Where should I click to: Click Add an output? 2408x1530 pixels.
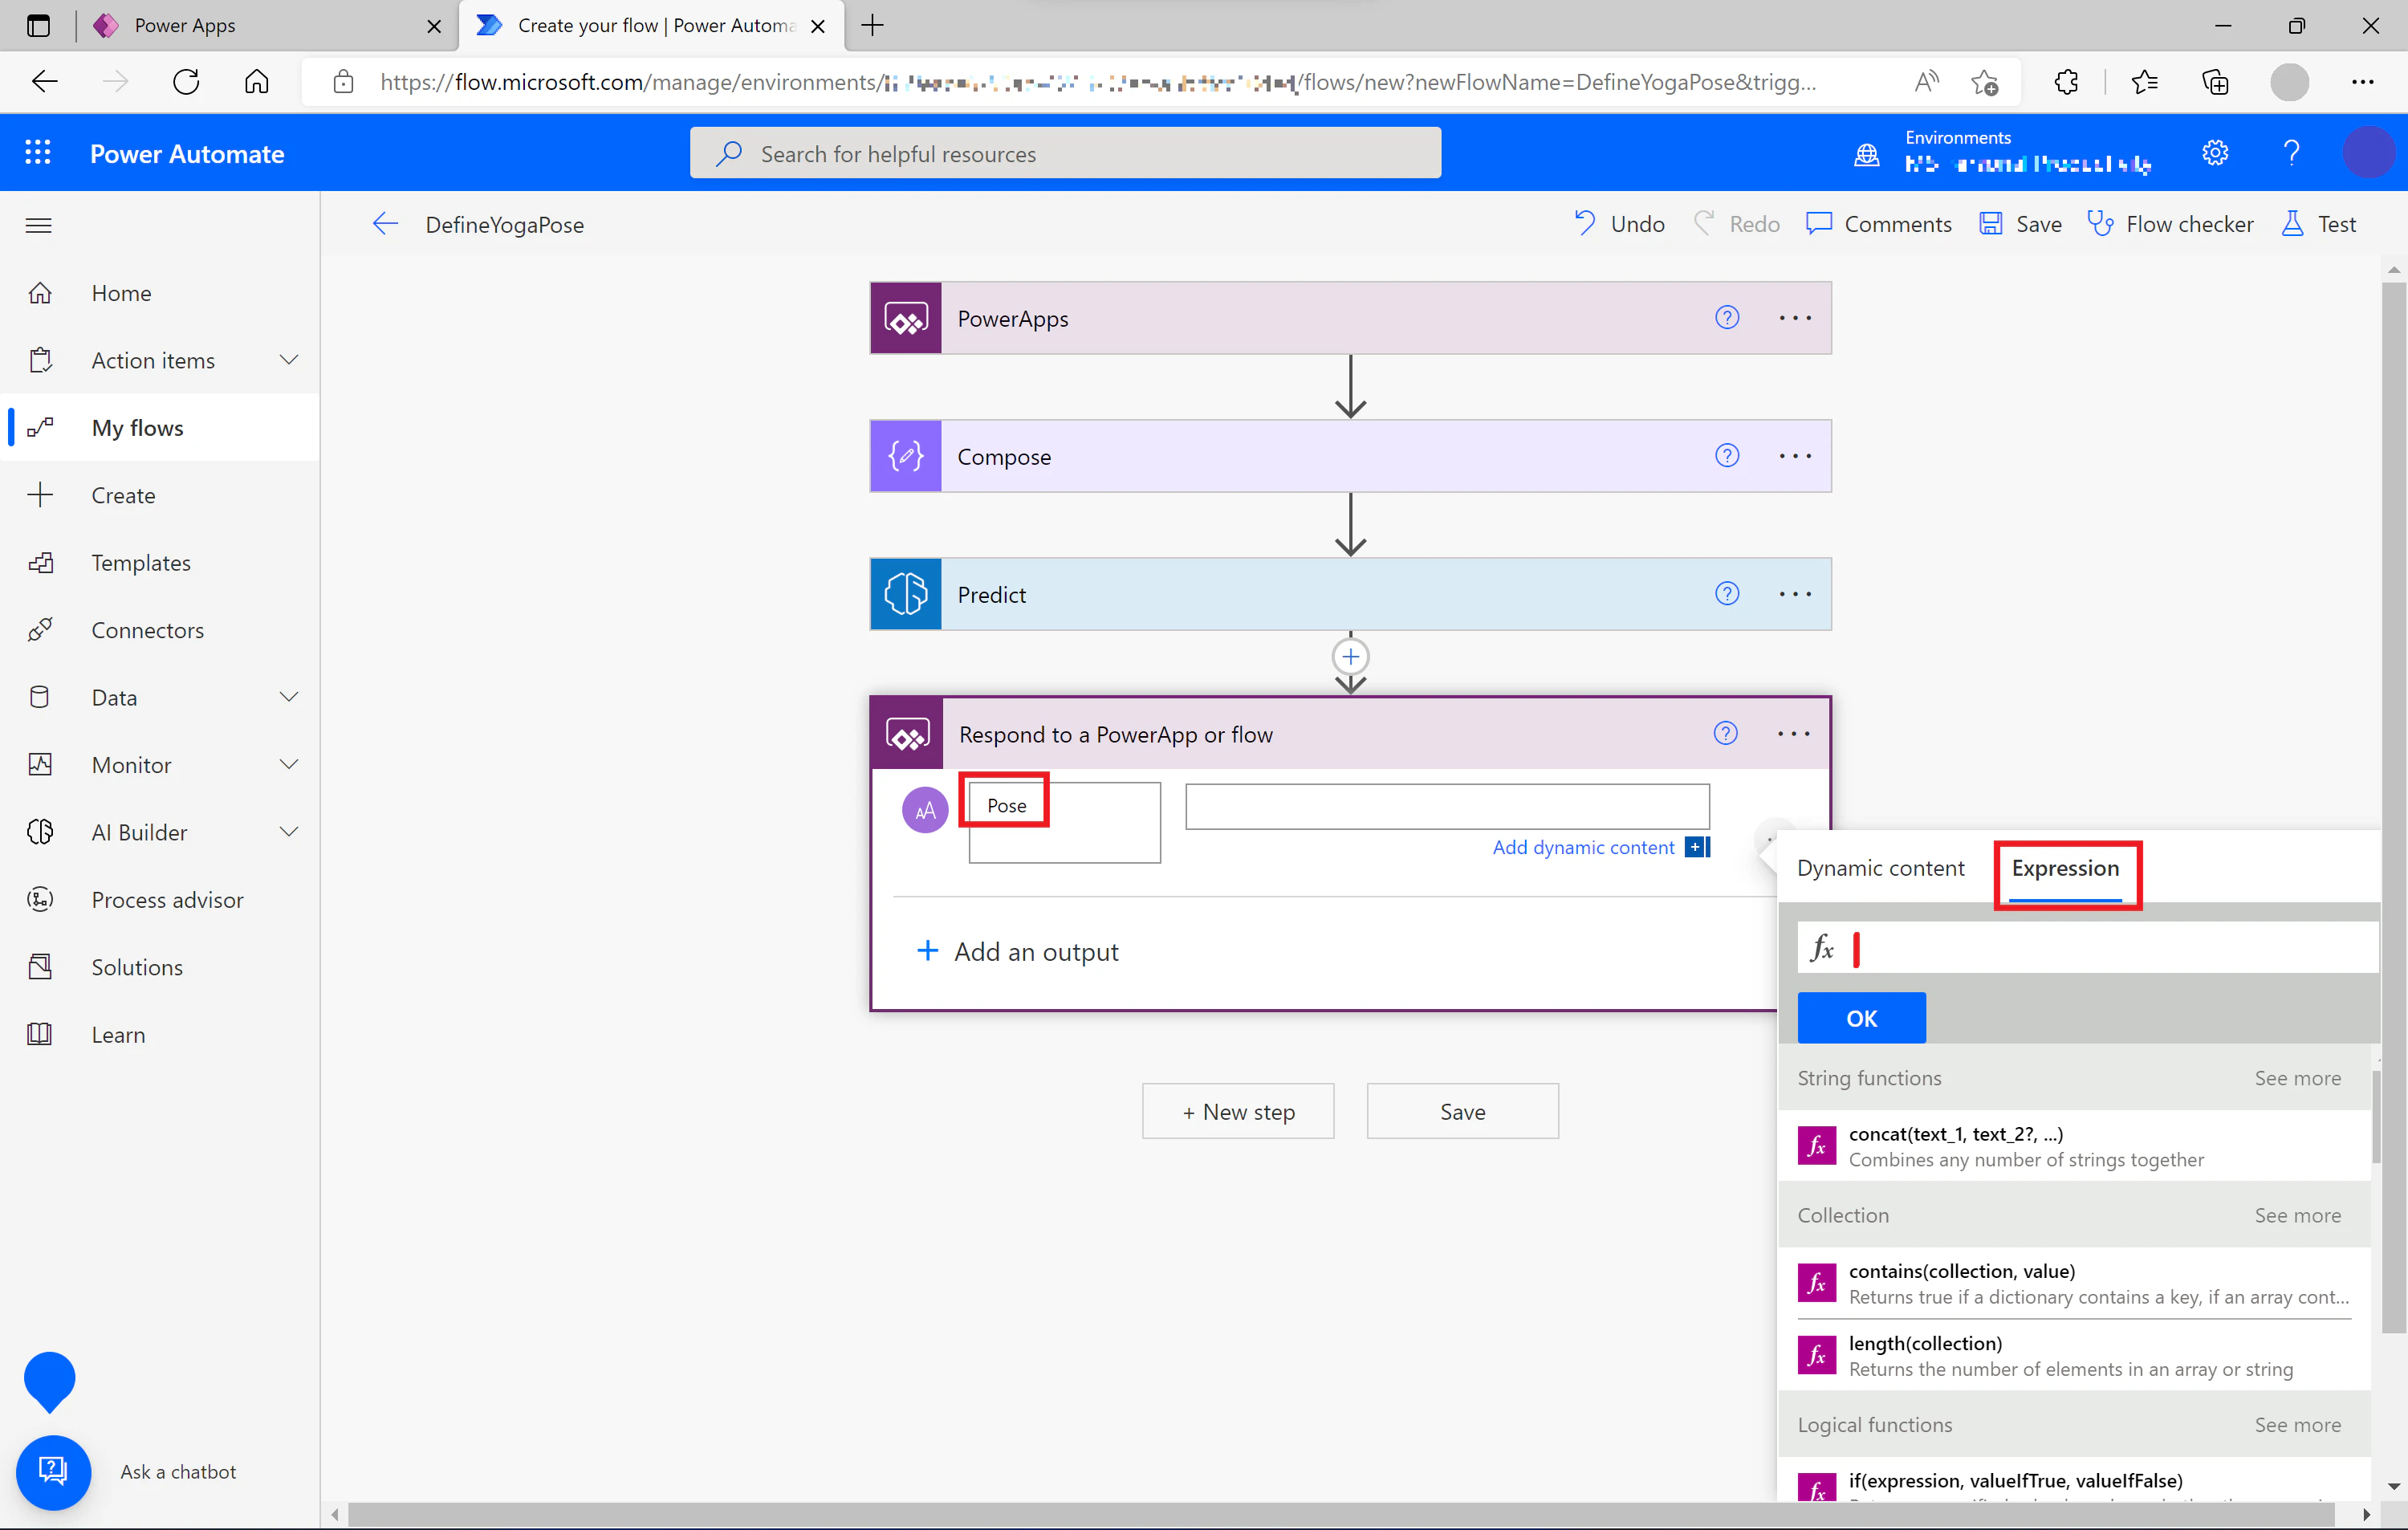tap(1018, 951)
